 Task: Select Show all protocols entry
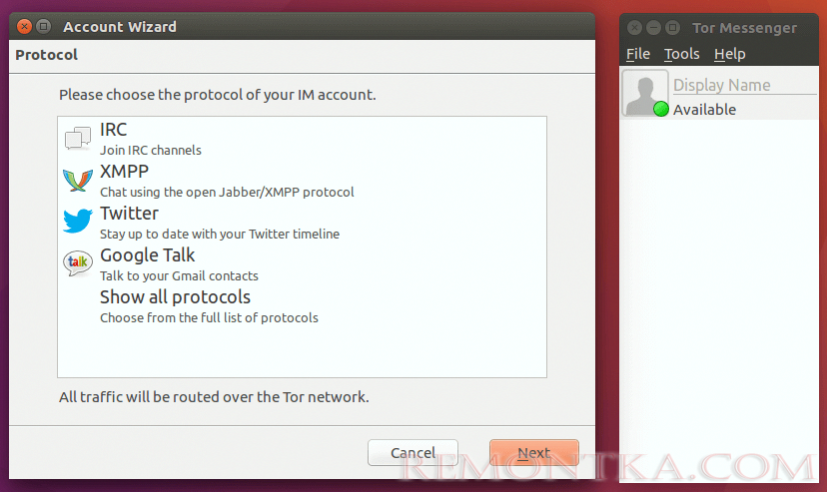click(302, 306)
